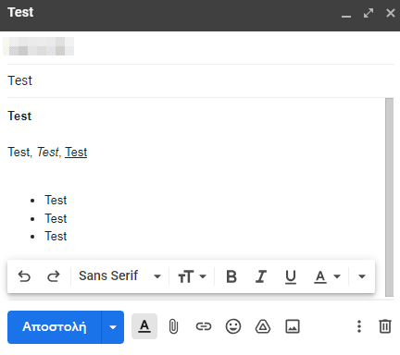Click the Test subject field
The height and width of the screenshot is (355, 400).
(201, 80)
